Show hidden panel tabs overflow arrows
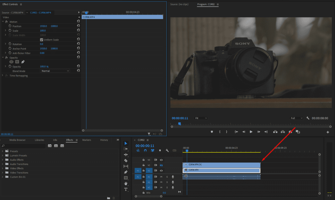This screenshot has height=200, width=335. pyautogui.click(x=118, y=140)
